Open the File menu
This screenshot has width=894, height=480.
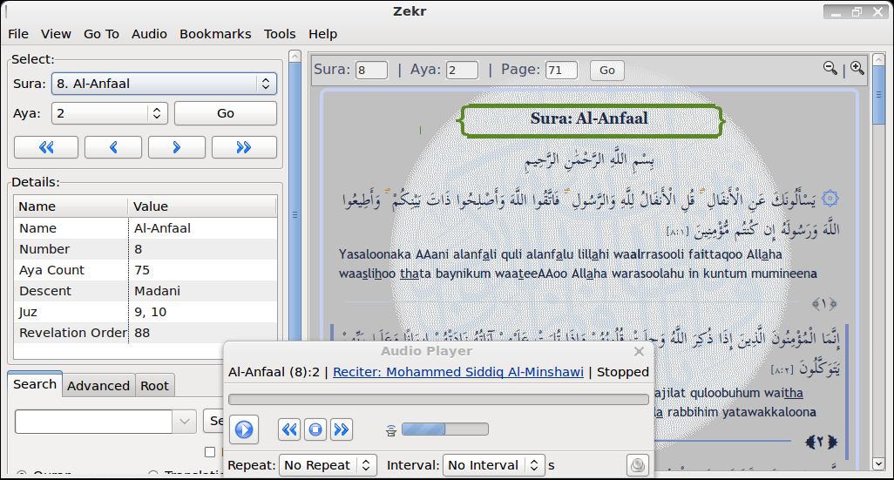18,34
